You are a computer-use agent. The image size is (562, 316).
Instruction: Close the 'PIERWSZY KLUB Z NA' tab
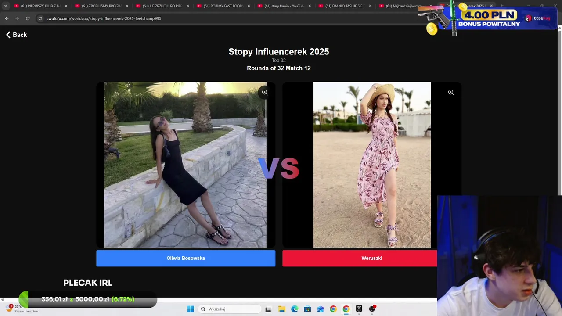[66, 6]
